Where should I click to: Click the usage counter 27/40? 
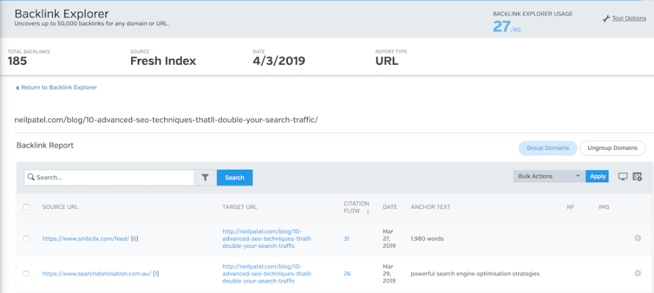coord(507,27)
